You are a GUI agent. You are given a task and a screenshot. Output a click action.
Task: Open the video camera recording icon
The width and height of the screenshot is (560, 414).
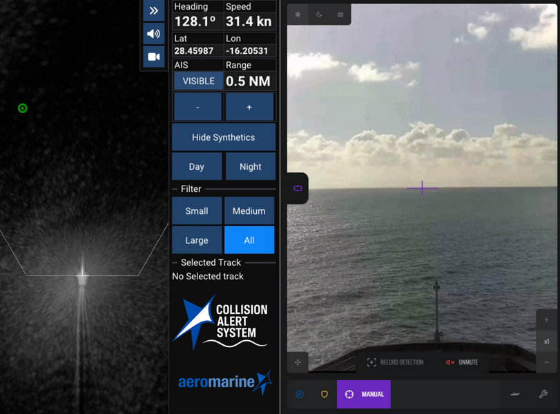(154, 57)
